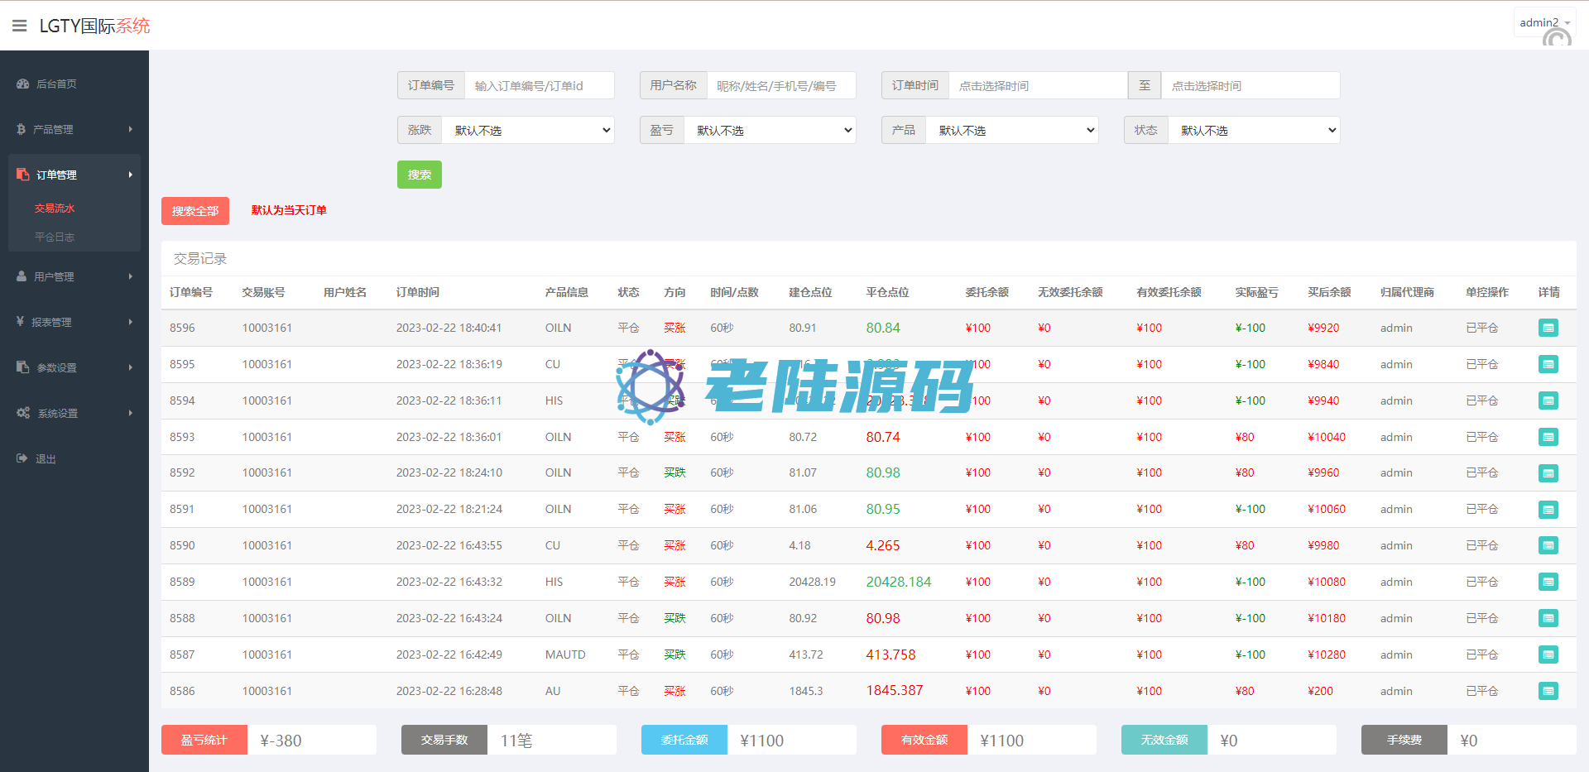The height and width of the screenshot is (772, 1589).
Task: Open the 涨跌 dropdown selector
Action: 528,130
